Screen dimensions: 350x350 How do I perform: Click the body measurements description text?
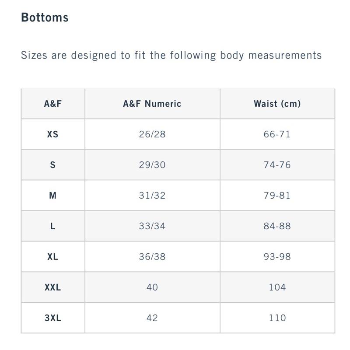pyautogui.click(x=171, y=56)
